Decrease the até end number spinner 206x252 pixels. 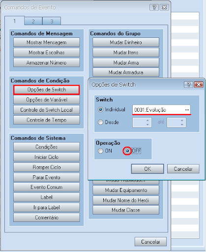coord(182,125)
